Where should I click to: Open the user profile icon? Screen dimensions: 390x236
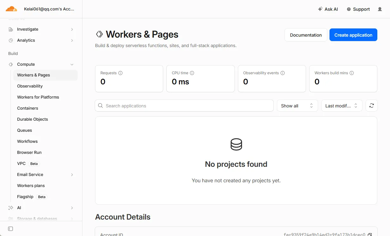(x=380, y=9)
